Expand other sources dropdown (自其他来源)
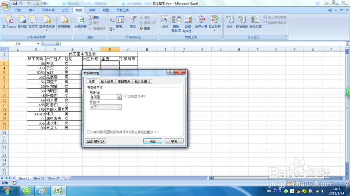 pos(47,31)
